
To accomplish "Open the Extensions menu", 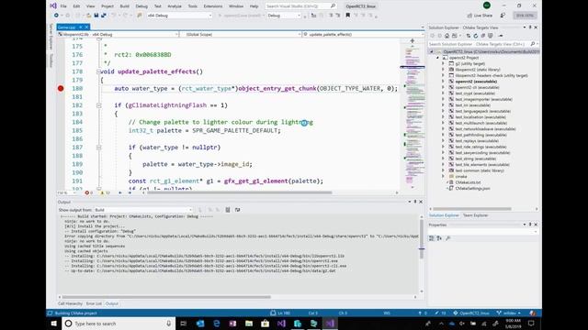I will coord(213,6).
